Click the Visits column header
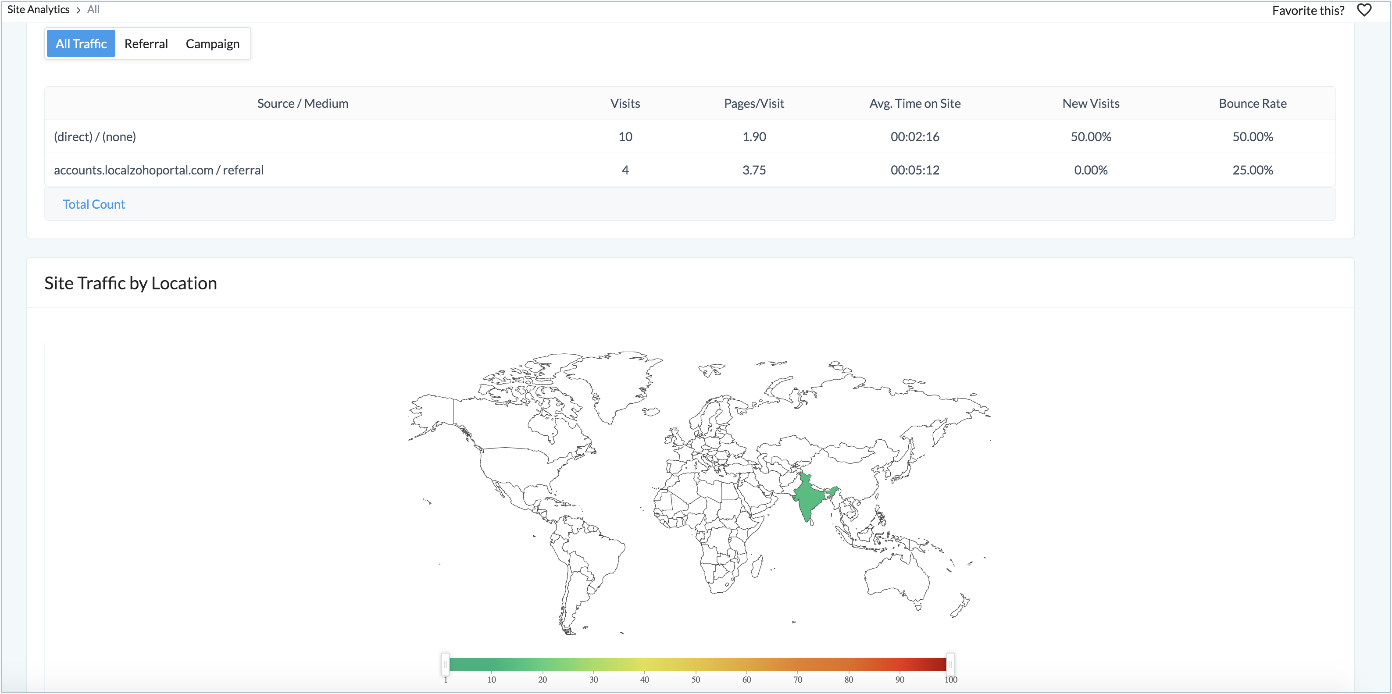Screen dimensions: 1392x694 pos(625,103)
